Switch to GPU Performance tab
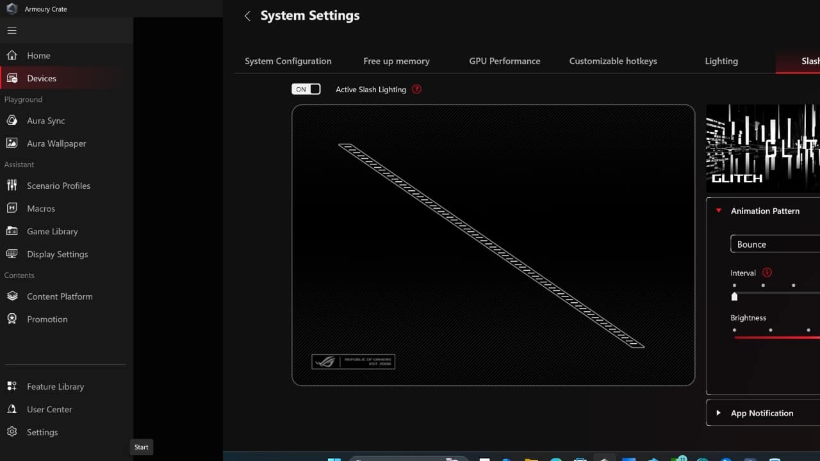This screenshot has width=820, height=461. pyautogui.click(x=504, y=61)
